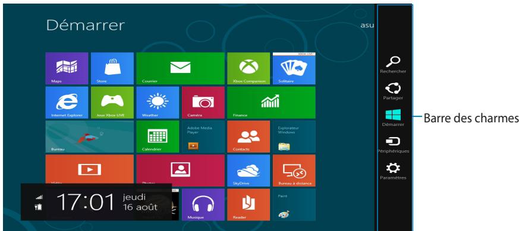Open the Reader tile
This screenshot has height=231, width=519.
click(249, 204)
